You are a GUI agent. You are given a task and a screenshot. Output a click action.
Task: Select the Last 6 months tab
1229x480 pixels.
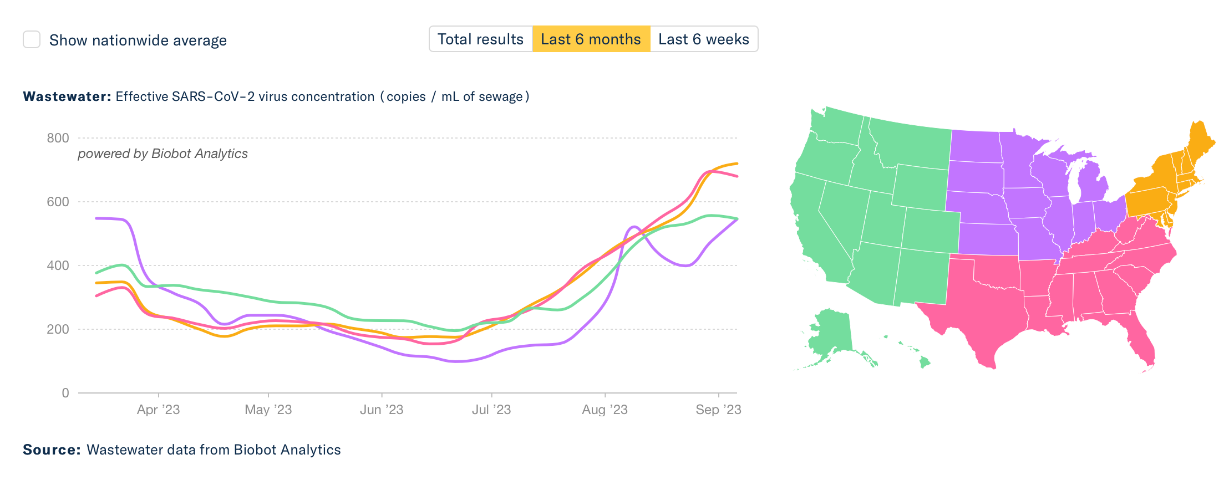click(591, 39)
